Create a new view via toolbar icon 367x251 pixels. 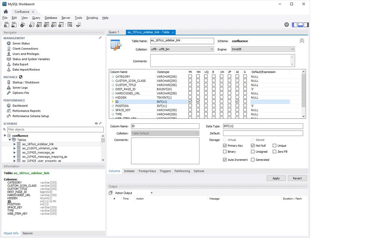(x=46, y=25)
